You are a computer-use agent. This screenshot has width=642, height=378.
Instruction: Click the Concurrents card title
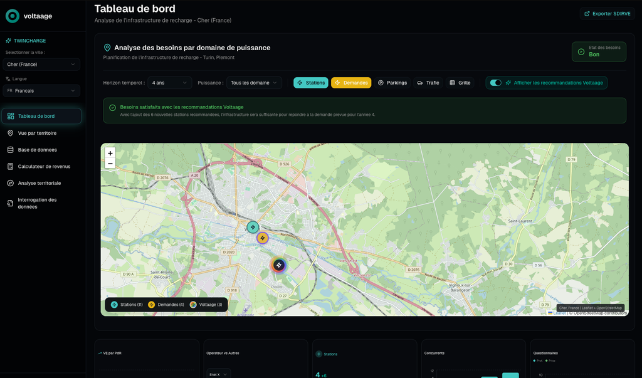434,353
